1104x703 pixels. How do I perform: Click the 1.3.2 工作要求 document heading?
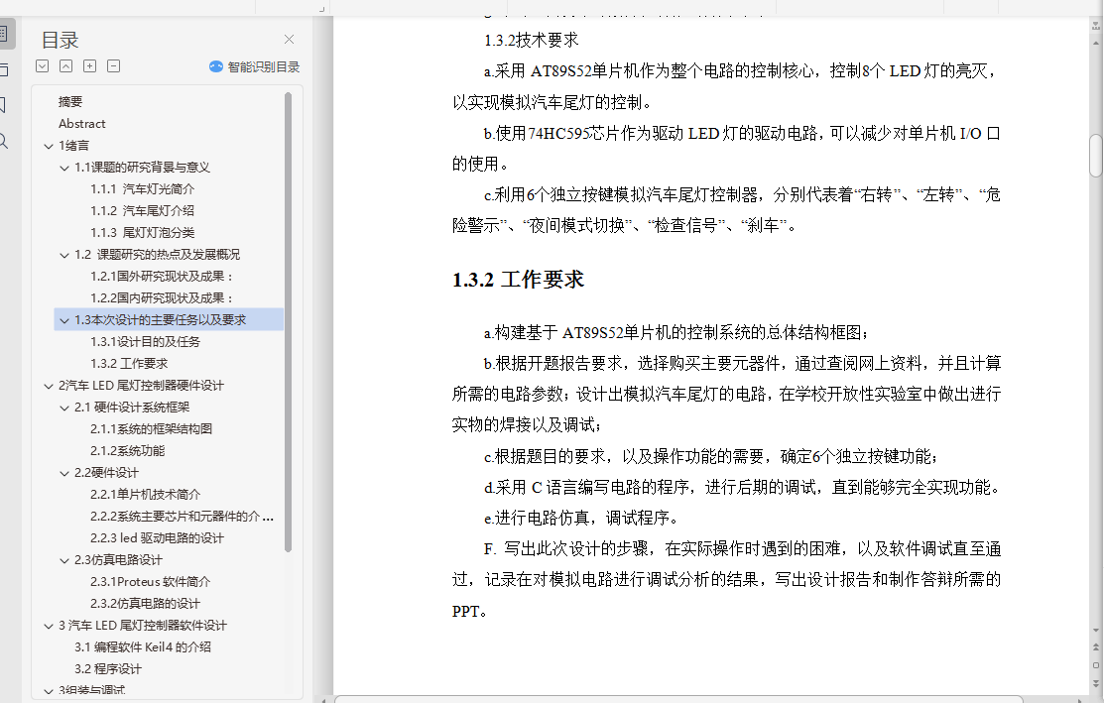coord(518,280)
